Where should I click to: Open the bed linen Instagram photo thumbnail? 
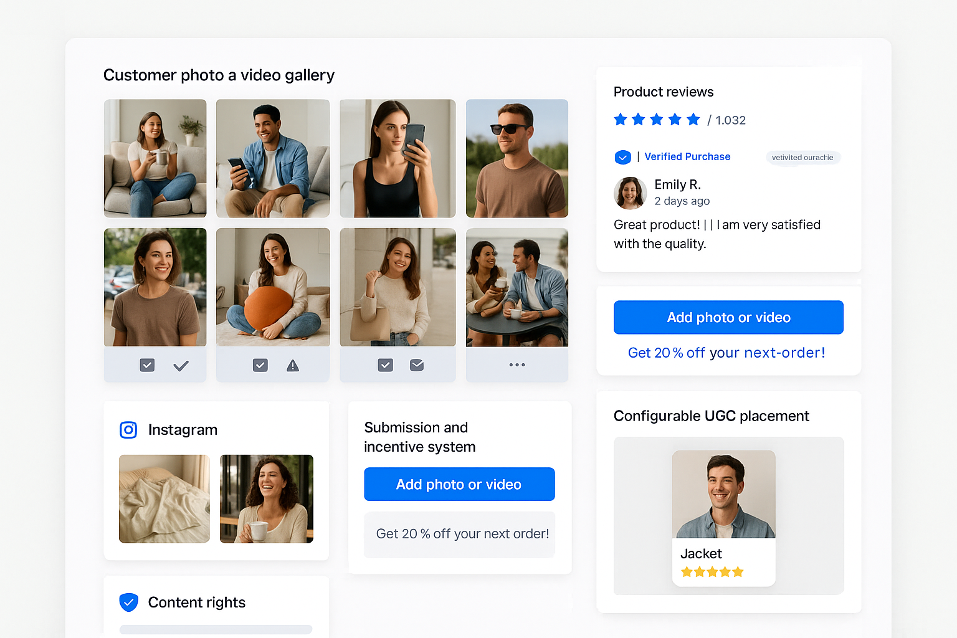point(164,498)
